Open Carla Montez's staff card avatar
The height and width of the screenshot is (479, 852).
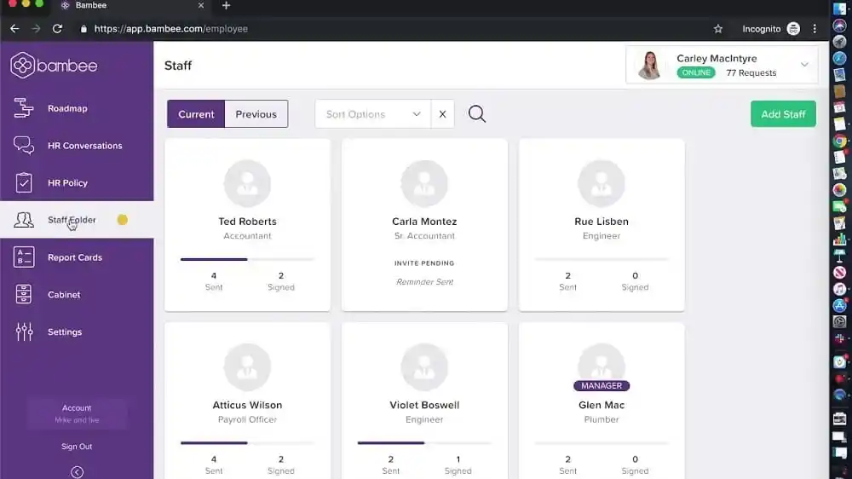(424, 183)
